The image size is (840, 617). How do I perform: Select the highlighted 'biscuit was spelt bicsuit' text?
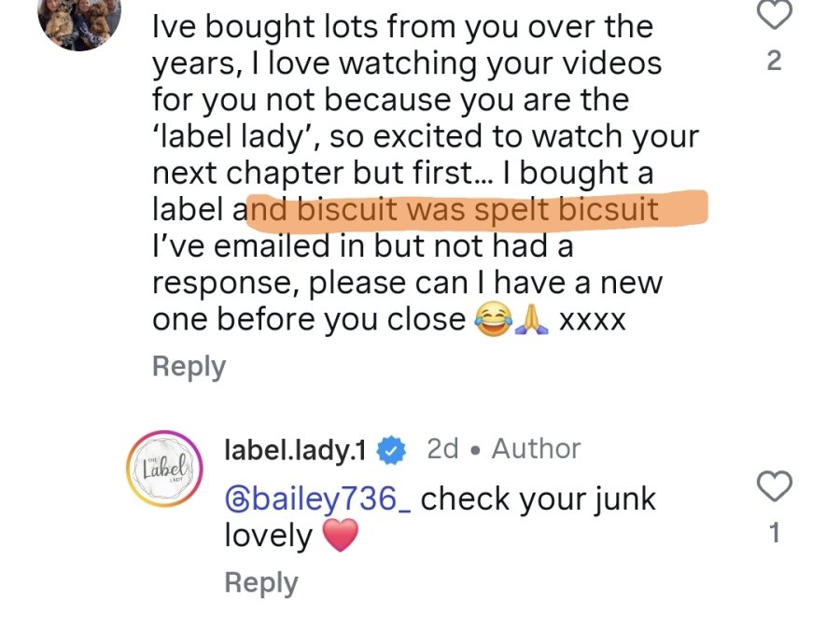coord(477,209)
